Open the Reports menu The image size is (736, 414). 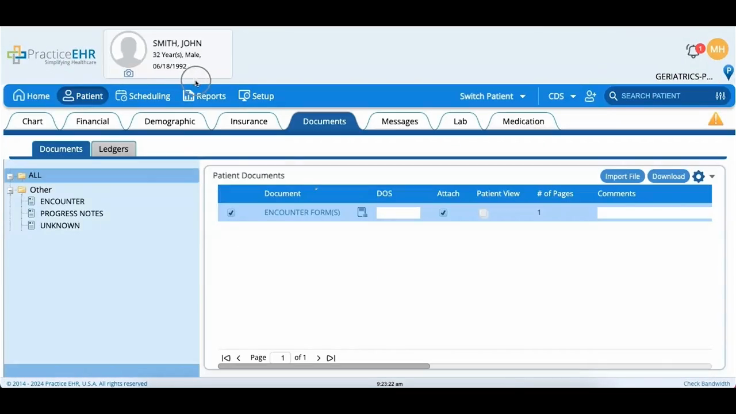[204, 96]
